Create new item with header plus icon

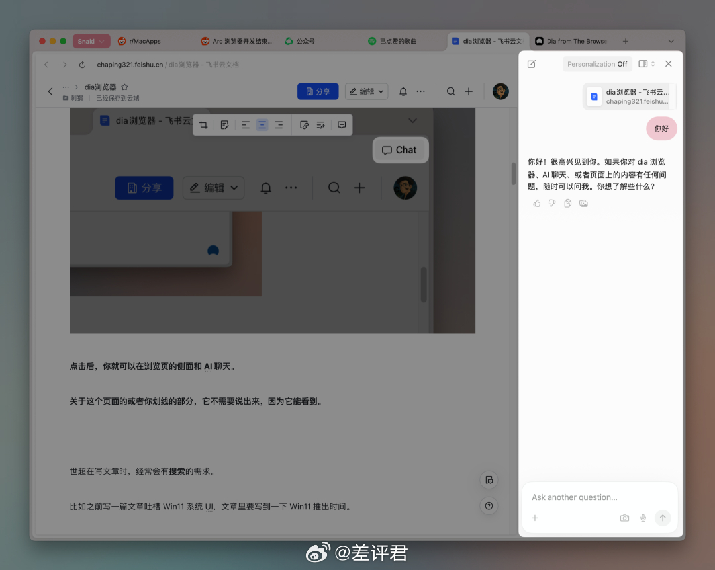pos(468,91)
